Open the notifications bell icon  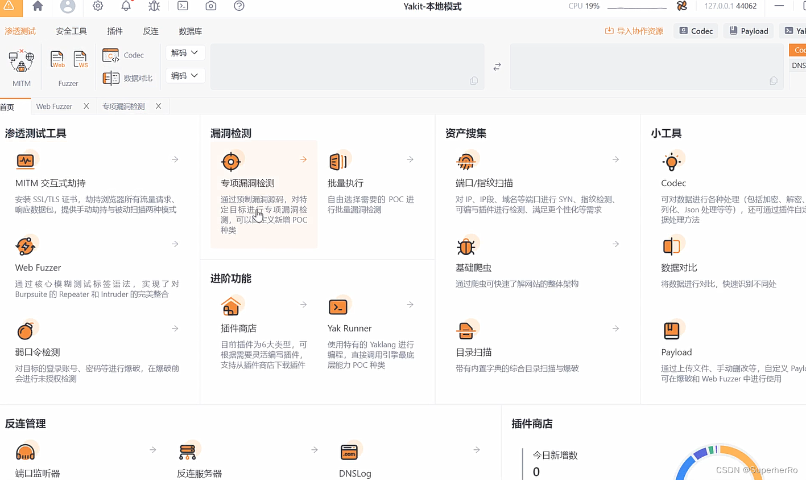[126, 6]
